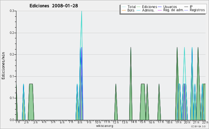
Task: Click the Usuarios legend label
Action: pyautogui.click(x=170, y=7)
